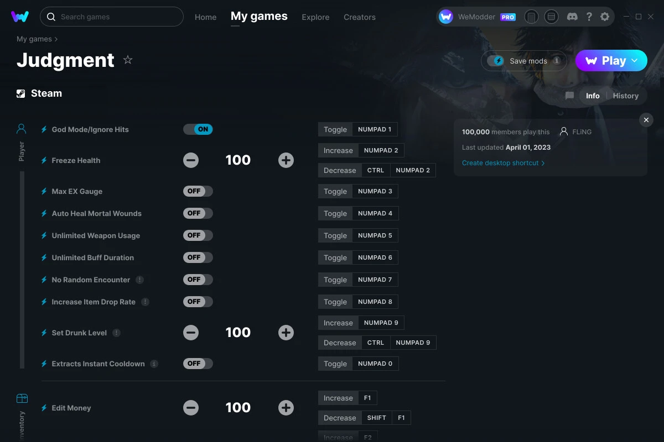
Task: Enable Unlimited Buff Duration toggle
Action: [198, 257]
